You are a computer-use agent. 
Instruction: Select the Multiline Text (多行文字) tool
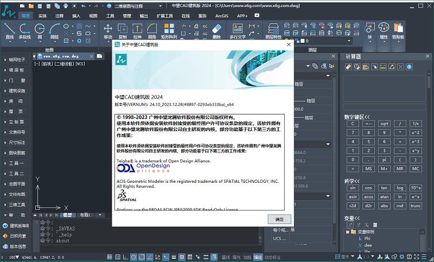[x=238, y=31]
